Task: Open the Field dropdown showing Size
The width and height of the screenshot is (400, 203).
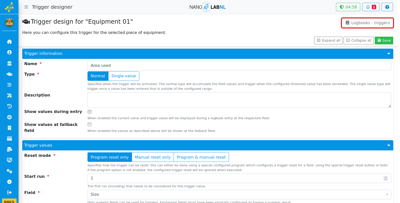Action: click(x=239, y=195)
